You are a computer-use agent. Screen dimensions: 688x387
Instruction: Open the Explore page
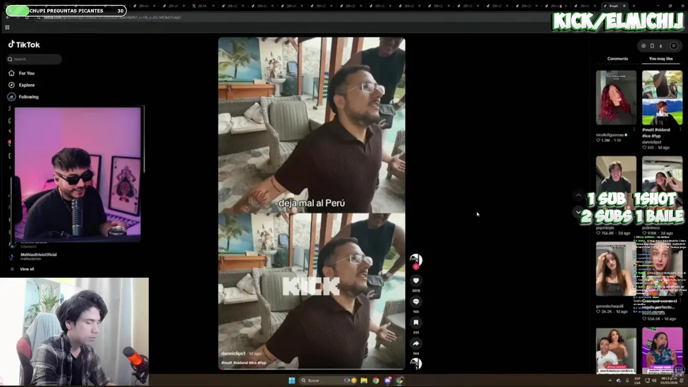click(26, 85)
